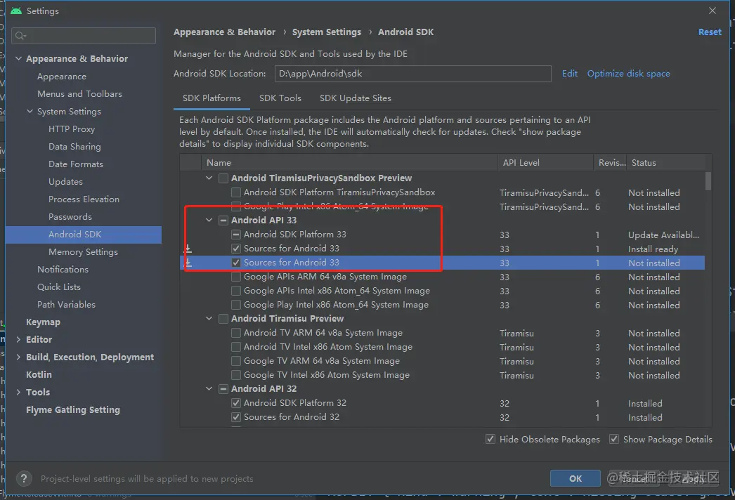Collapse the Android Tiramisu Preview group
The width and height of the screenshot is (735, 500).
click(x=209, y=319)
